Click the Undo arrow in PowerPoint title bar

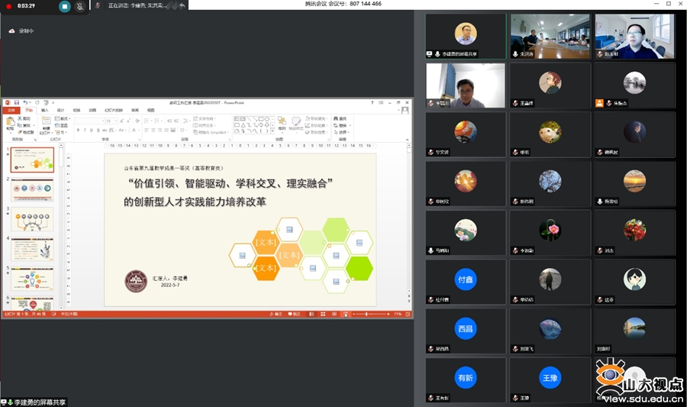coord(25,102)
